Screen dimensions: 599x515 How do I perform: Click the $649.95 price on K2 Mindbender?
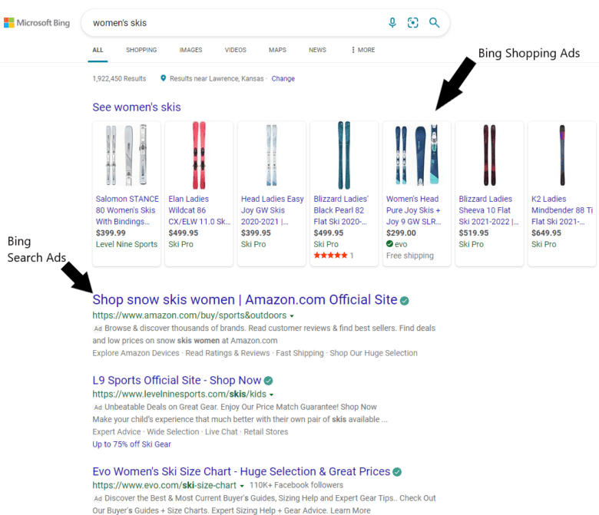tap(546, 233)
